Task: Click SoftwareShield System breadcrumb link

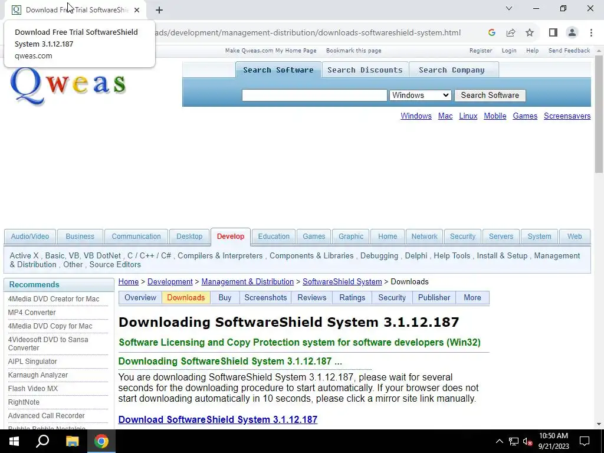Action: coord(342,281)
